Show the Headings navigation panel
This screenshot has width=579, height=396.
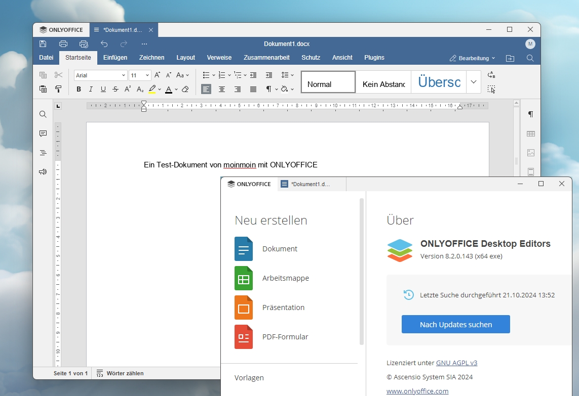(x=43, y=153)
